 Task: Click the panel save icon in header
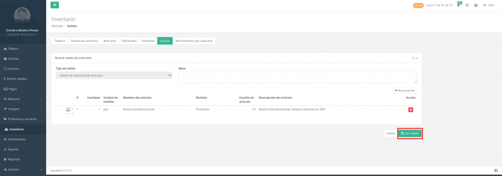[x=414, y=59]
